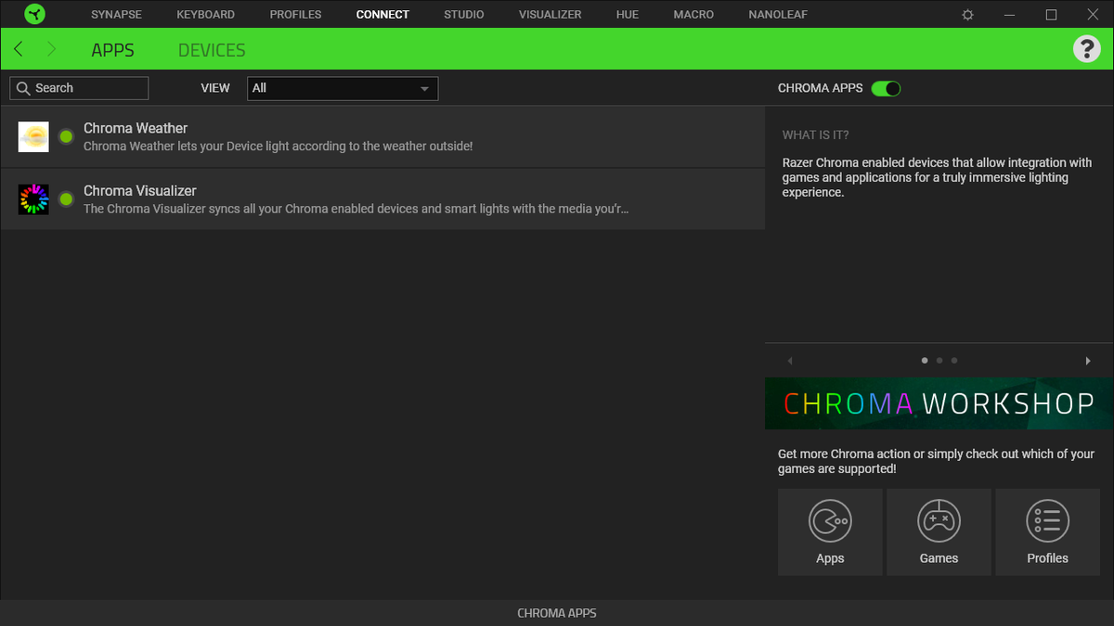Select the Devices sub-tab
The height and width of the screenshot is (626, 1114).
[x=212, y=50]
